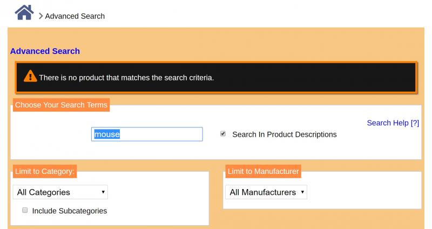
Task: Open the Search Help link
Action: coord(393,123)
